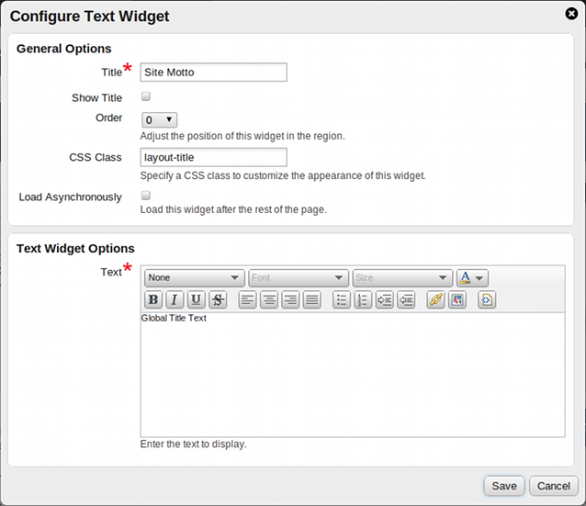Insert a numbered list
Viewport: 586px width, 506px height.
coord(363,300)
